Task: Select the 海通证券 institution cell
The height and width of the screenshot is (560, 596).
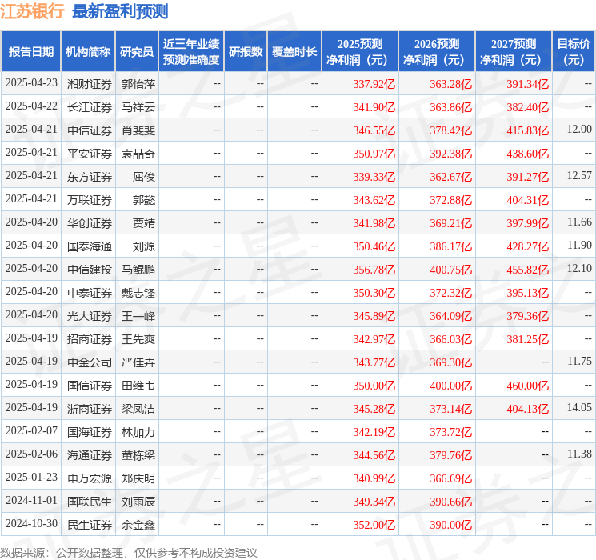Action: click(x=90, y=455)
